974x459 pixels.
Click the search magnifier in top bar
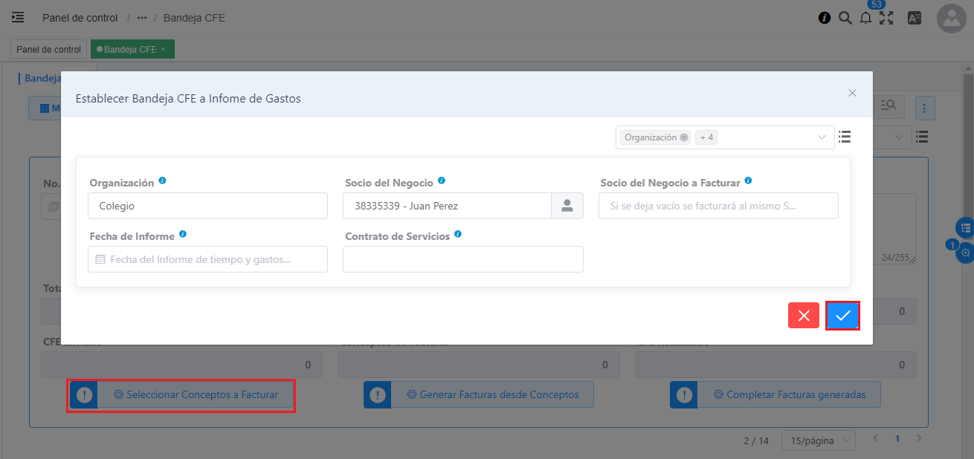(845, 18)
